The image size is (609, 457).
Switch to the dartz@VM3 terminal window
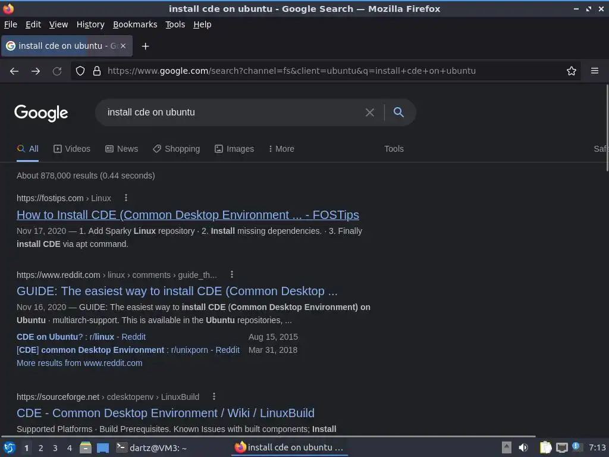pyautogui.click(x=152, y=447)
